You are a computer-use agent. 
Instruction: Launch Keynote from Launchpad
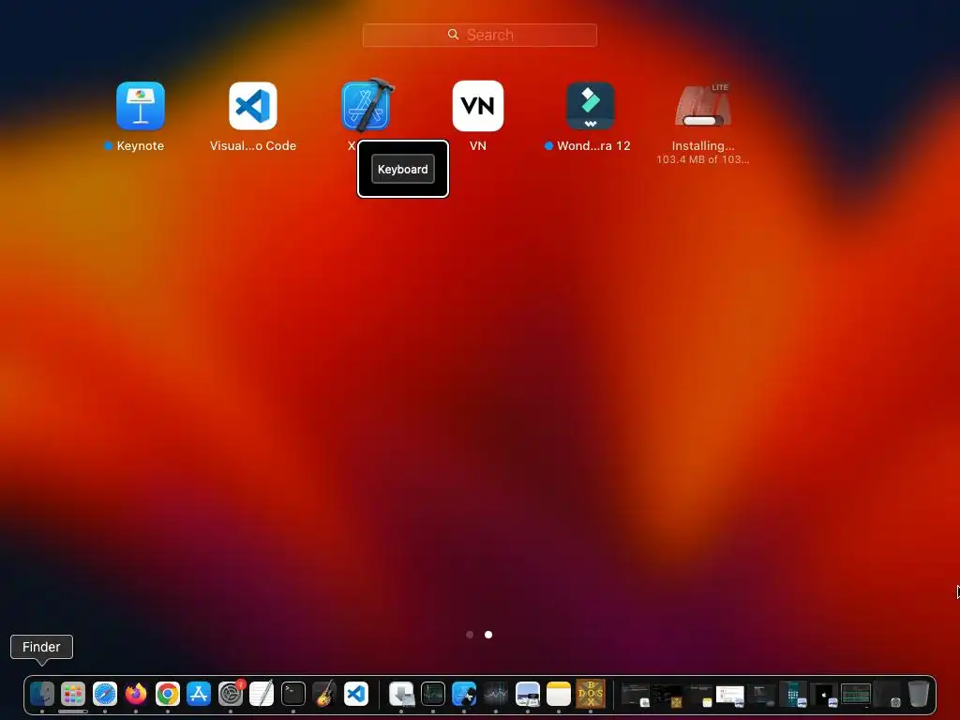click(141, 106)
